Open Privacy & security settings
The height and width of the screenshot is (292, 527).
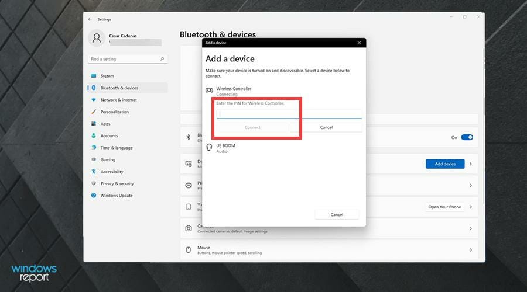click(x=117, y=183)
